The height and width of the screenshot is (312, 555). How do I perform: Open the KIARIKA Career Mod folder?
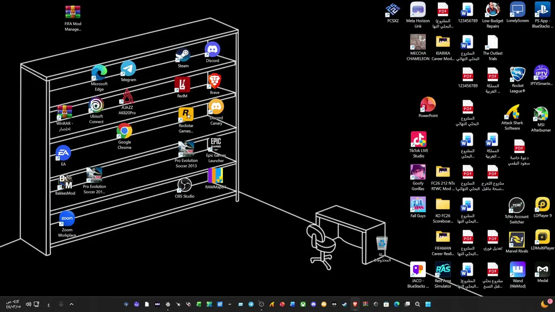point(443,48)
